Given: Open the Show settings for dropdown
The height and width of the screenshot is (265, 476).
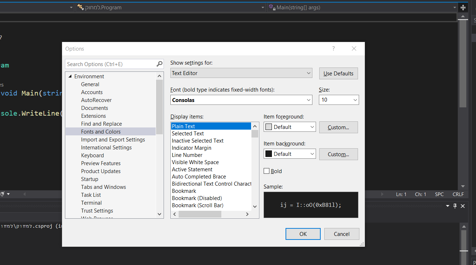Looking at the screenshot, I should tap(241, 73).
